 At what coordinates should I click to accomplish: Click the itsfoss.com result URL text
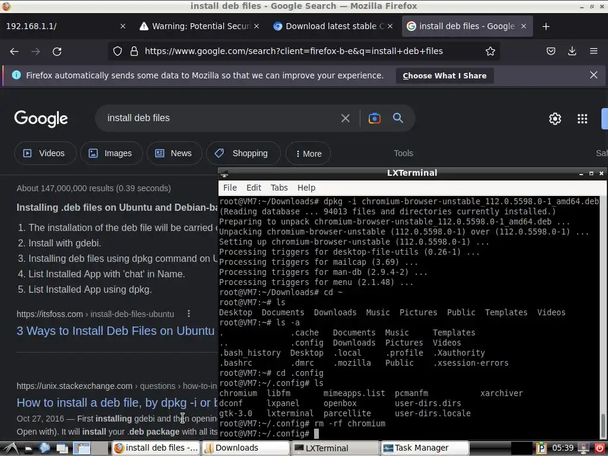tap(96, 314)
